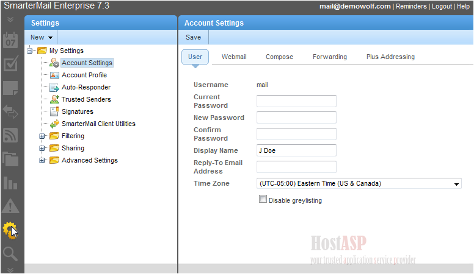Click the Confirm Password field

click(x=296, y=134)
